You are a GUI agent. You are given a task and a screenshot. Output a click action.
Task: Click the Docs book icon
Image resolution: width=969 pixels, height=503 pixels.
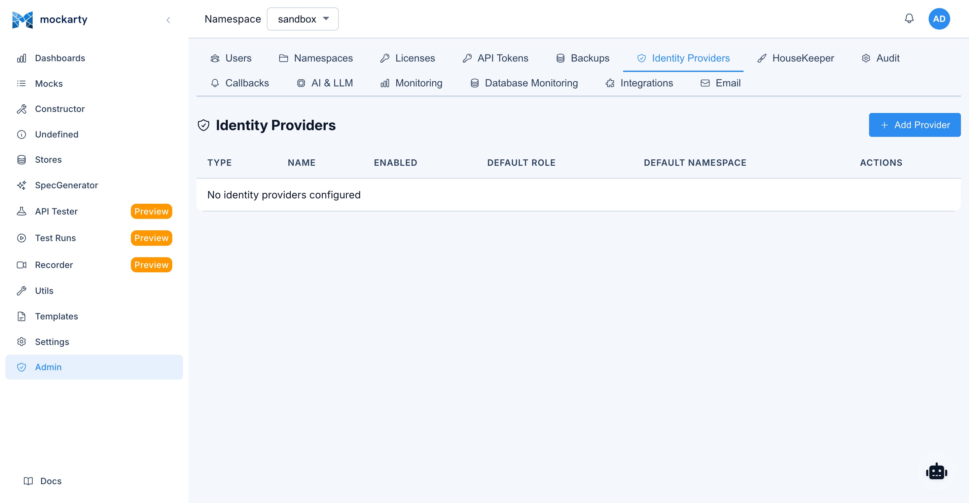(x=28, y=481)
